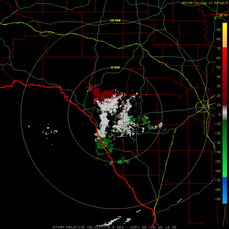The height and width of the screenshot is (229, 229).
Task: Click the positive "70" scale value
Action: pos(219,49)
